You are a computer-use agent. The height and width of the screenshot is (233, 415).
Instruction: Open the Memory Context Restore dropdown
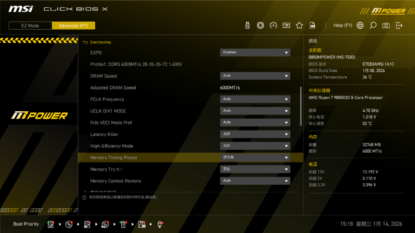[255, 181]
